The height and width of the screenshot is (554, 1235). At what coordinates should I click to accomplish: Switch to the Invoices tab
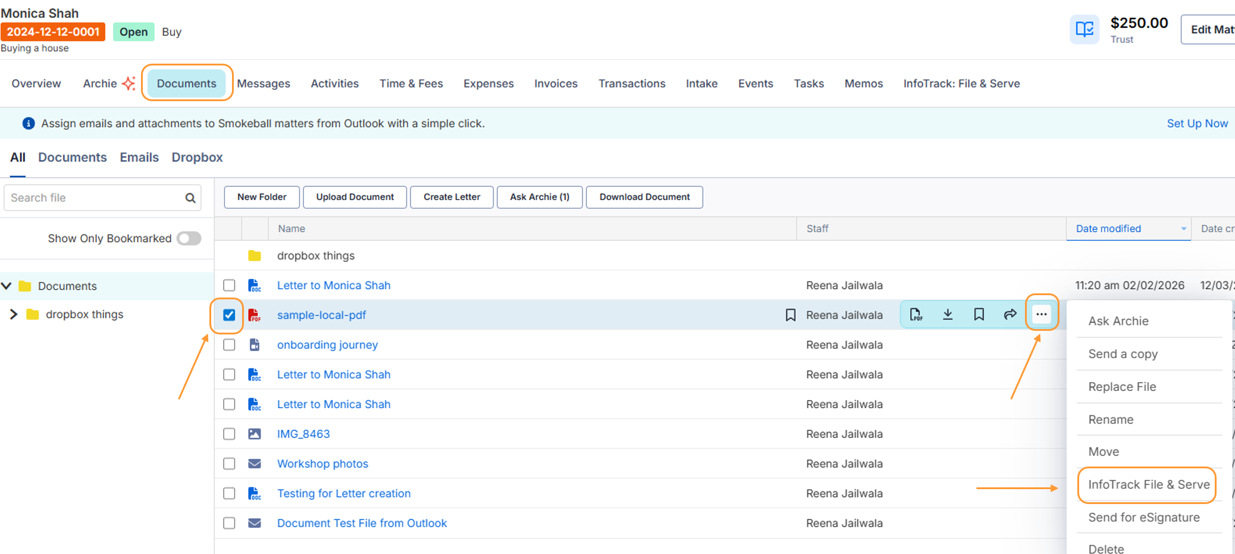click(x=555, y=84)
